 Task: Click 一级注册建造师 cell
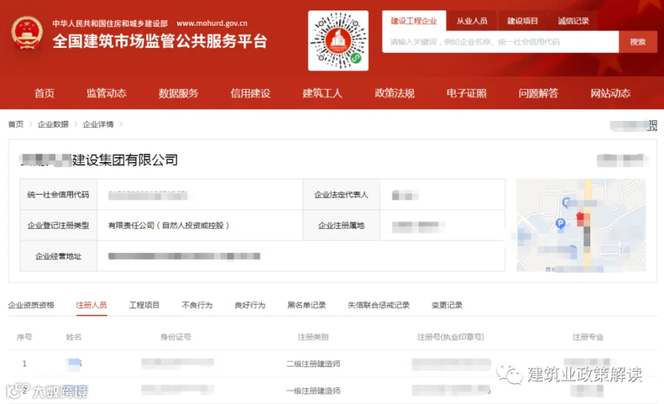313,391
